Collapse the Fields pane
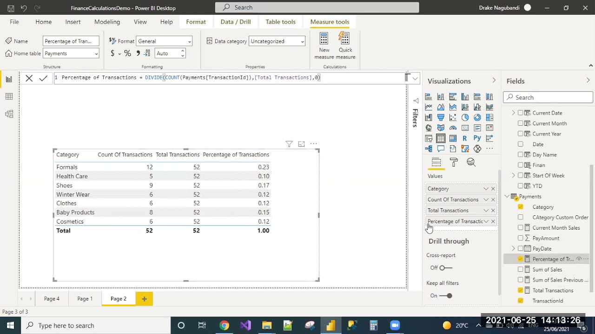 (x=588, y=81)
